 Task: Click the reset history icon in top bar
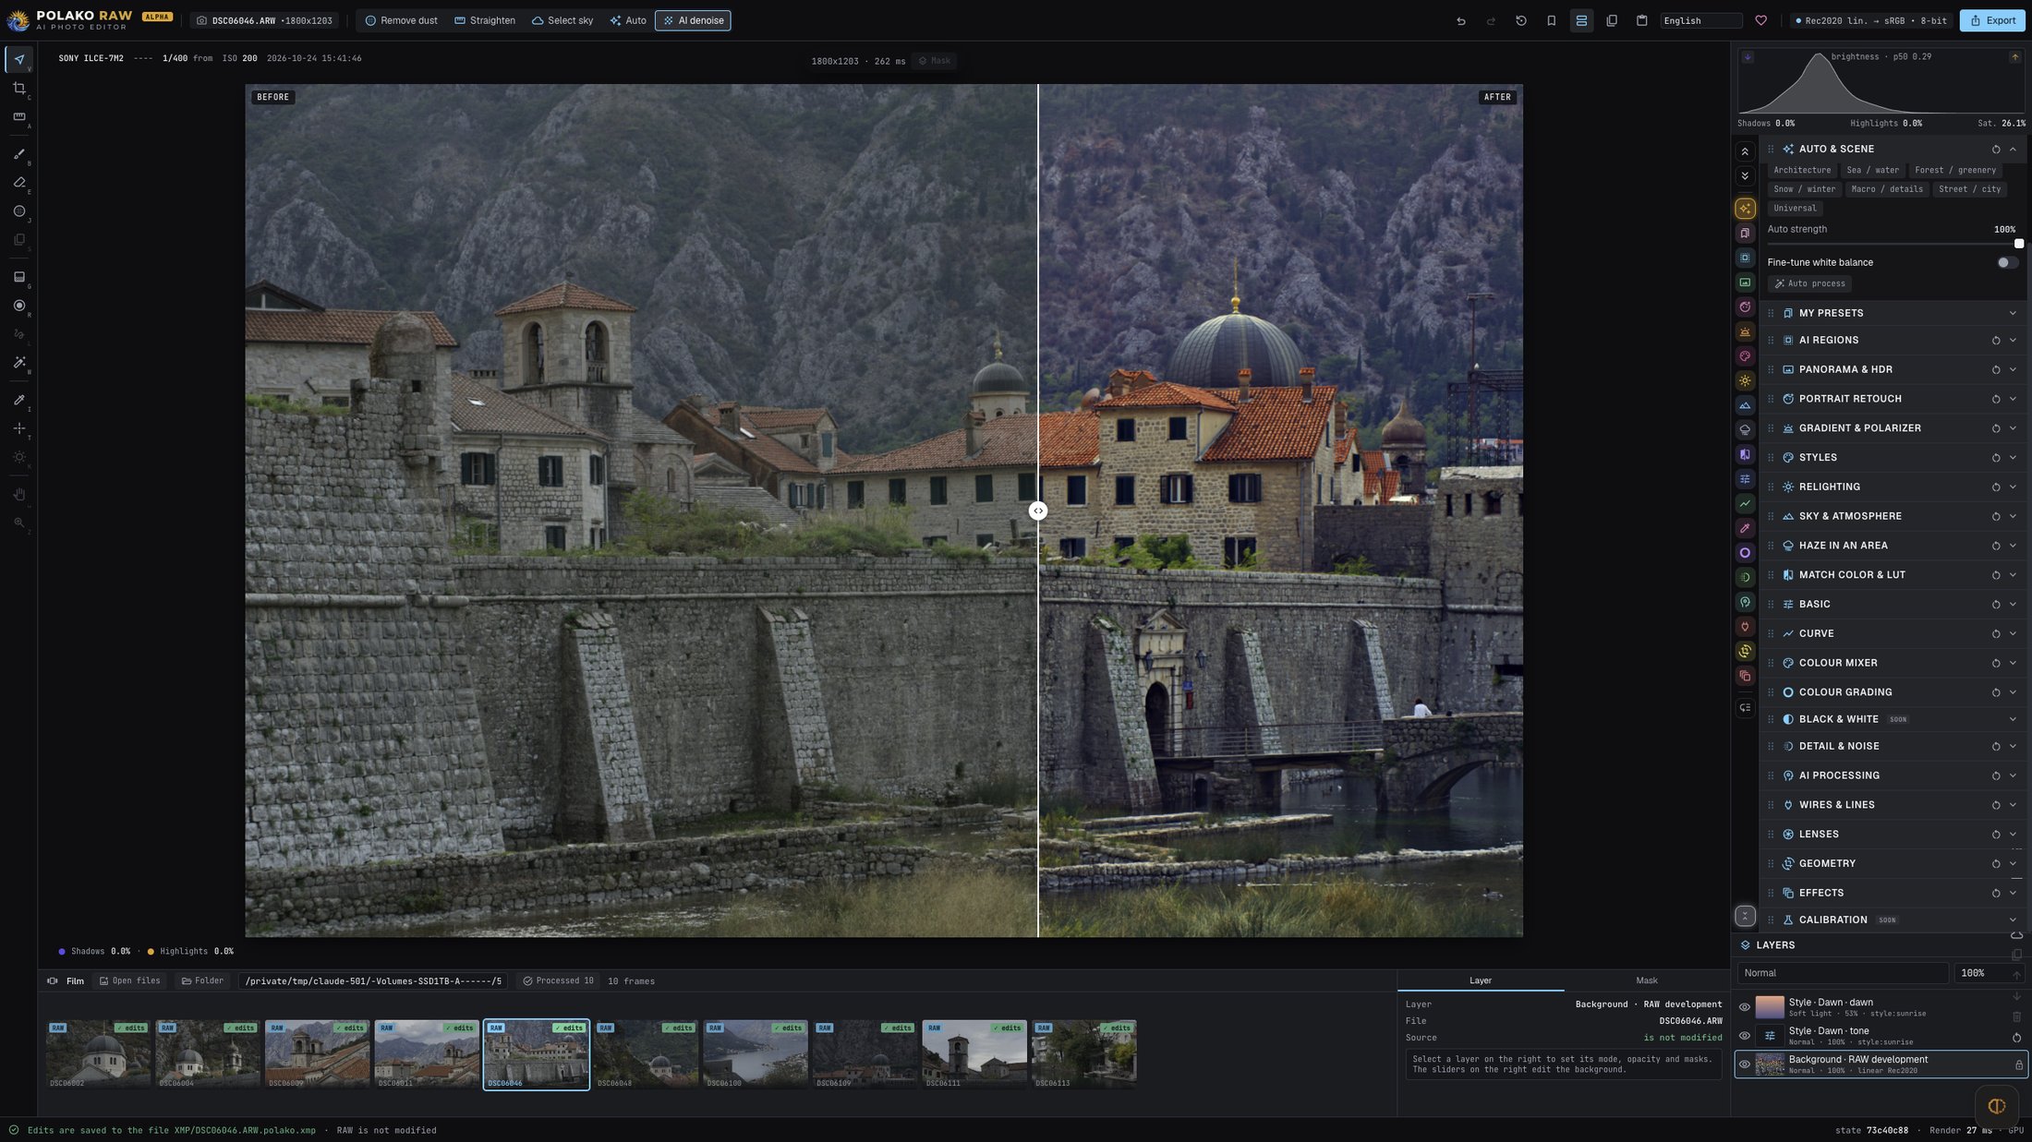1521,20
